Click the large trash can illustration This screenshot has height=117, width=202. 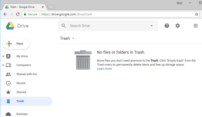click(x=83, y=60)
